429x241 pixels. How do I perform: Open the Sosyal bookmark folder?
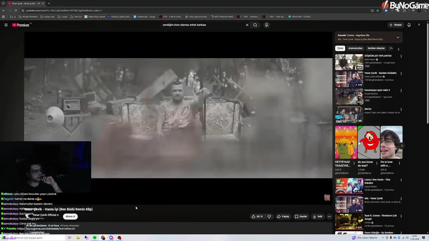(62, 16)
